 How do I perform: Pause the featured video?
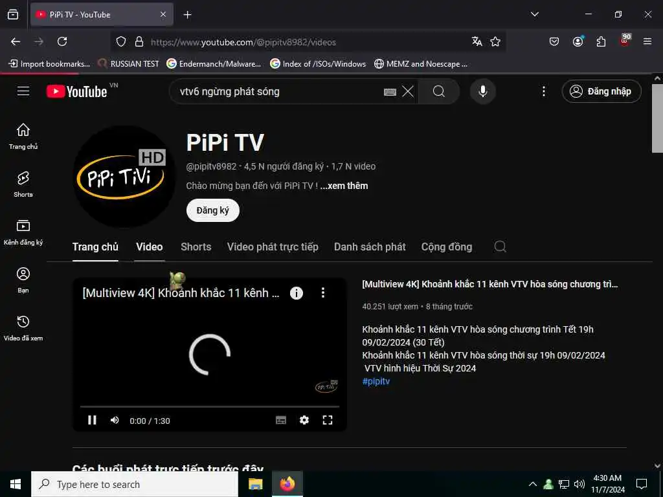click(x=92, y=420)
